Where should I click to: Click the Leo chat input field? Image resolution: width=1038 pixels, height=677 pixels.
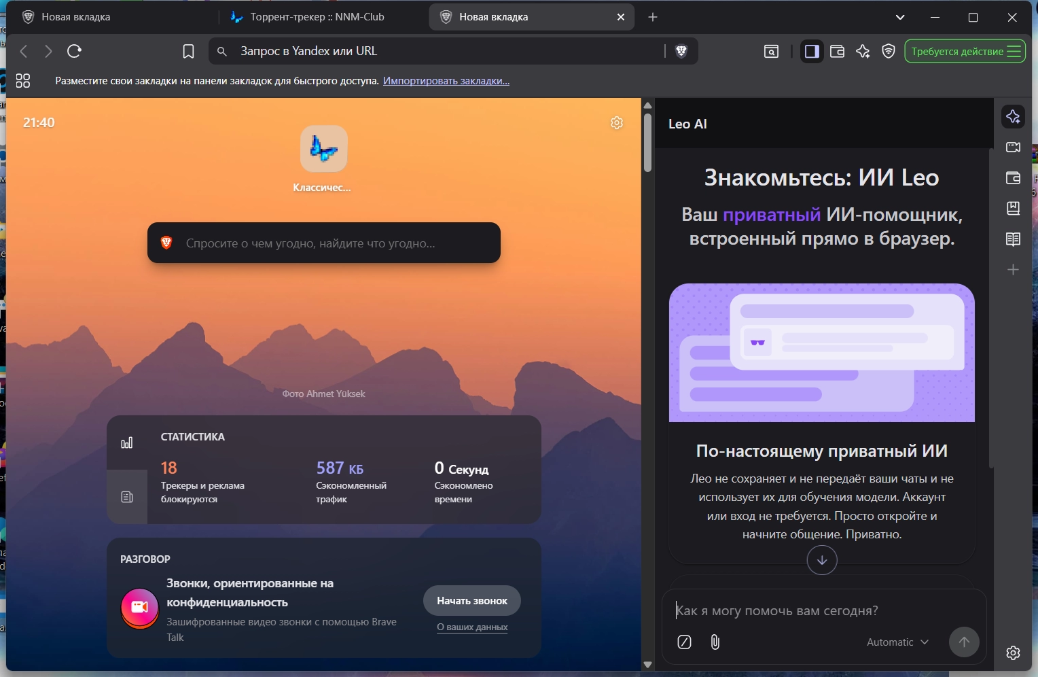(x=824, y=611)
